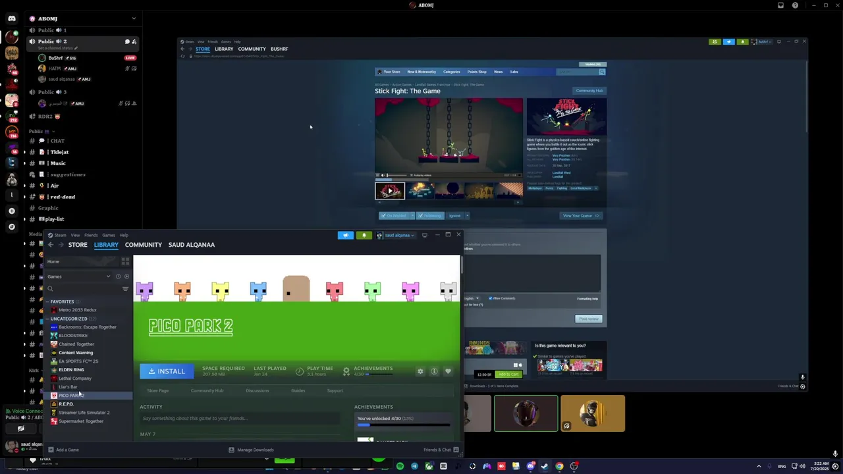843x474 pixels.
Task: Toggle On Wishlist checkbox button in stream
Action: [394, 215]
